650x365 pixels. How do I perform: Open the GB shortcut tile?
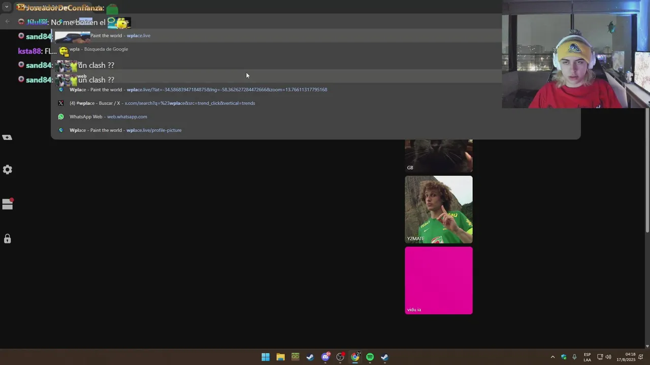tap(439, 156)
